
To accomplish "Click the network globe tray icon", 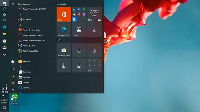I will 7,92.
